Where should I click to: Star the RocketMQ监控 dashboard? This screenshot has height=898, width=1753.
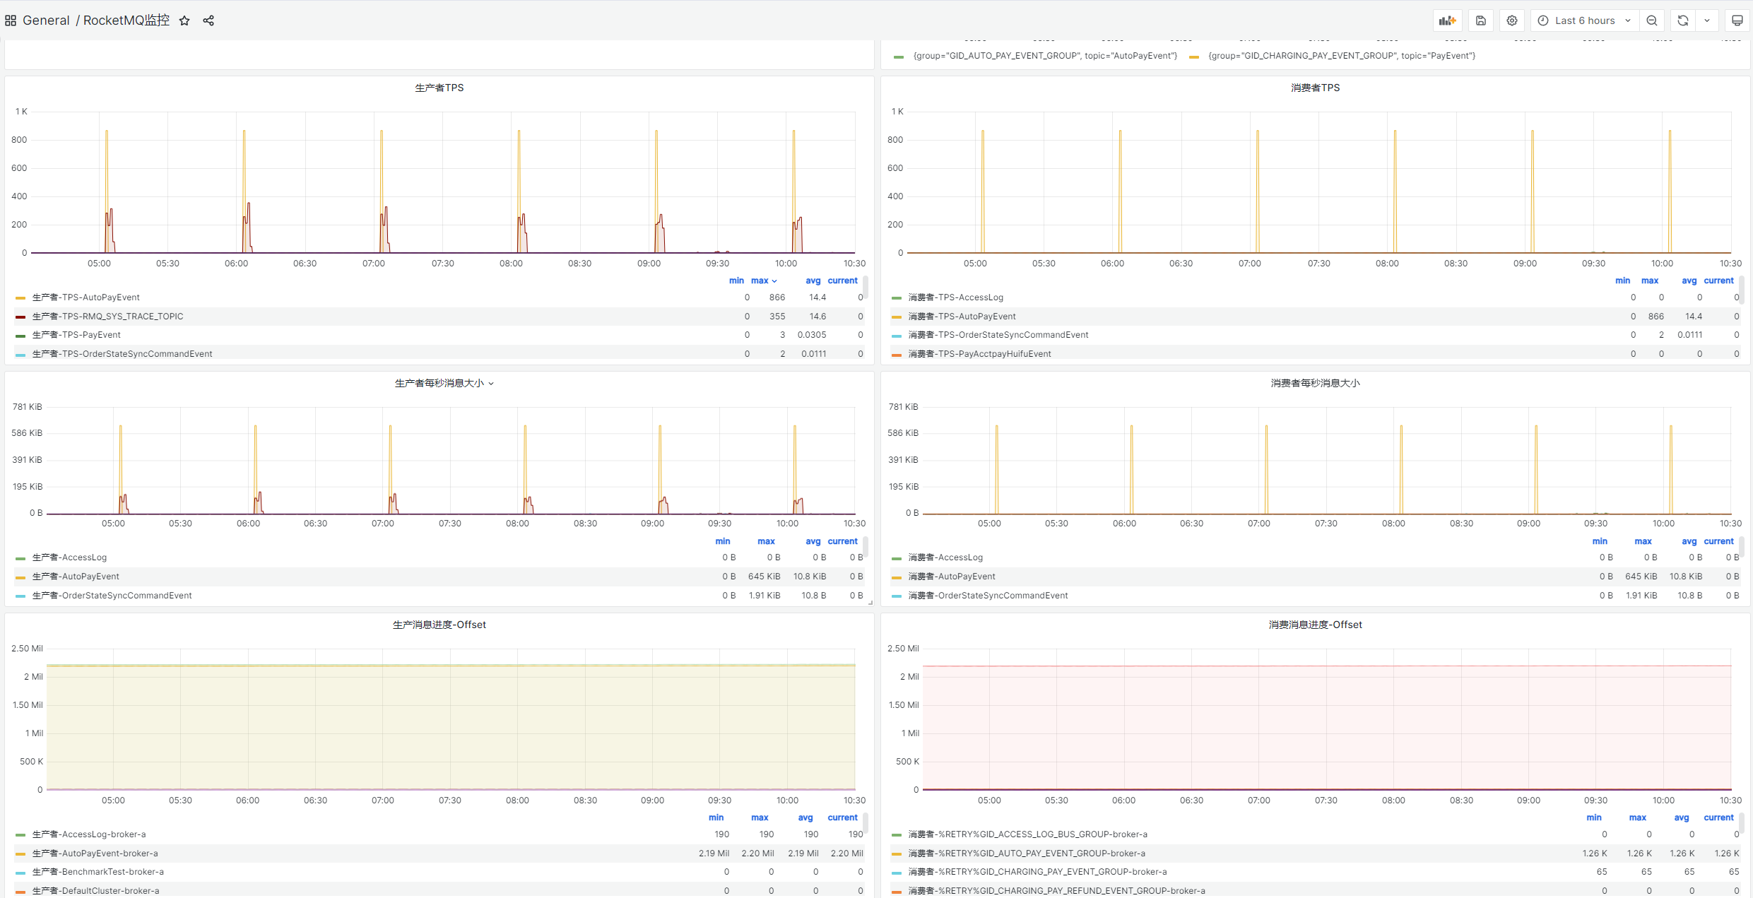tap(184, 20)
